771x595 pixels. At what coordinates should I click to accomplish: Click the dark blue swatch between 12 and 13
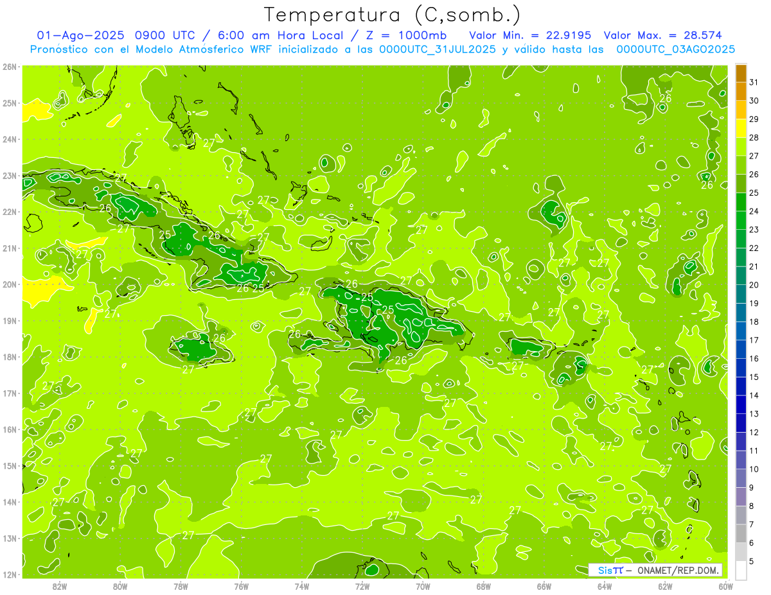(x=741, y=423)
